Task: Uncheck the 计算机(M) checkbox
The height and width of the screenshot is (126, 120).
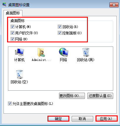Action: point(12,27)
